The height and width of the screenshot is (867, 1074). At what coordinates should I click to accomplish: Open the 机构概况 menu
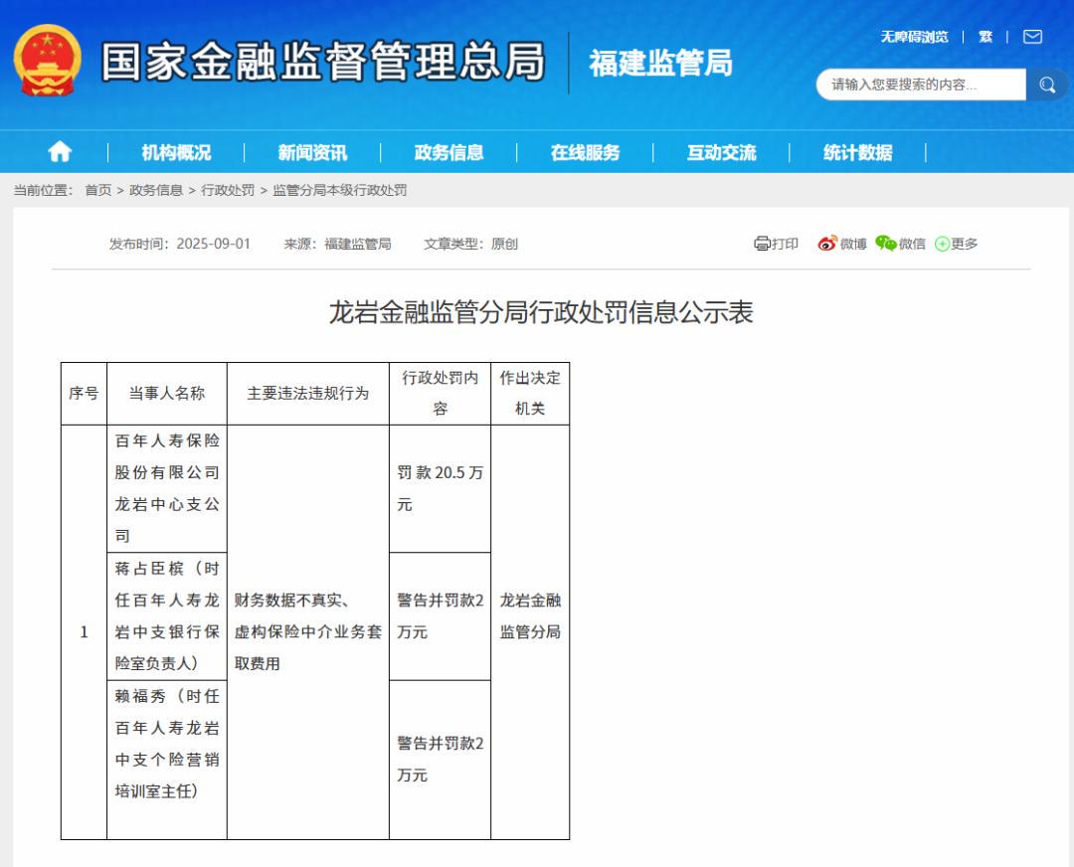[x=176, y=152]
